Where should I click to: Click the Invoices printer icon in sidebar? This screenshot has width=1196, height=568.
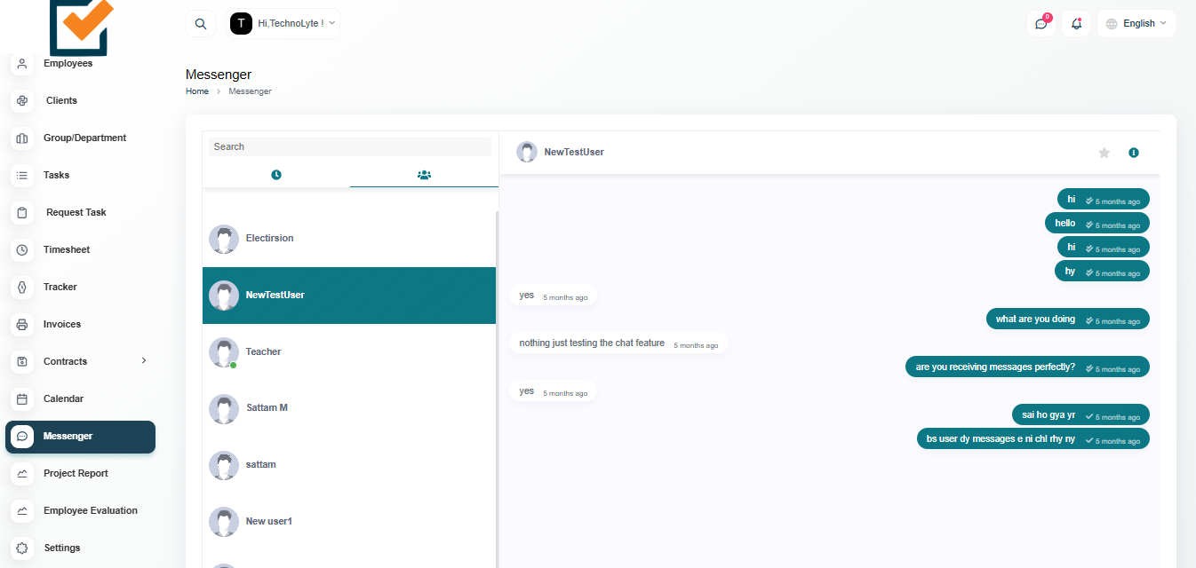coord(22,324)
